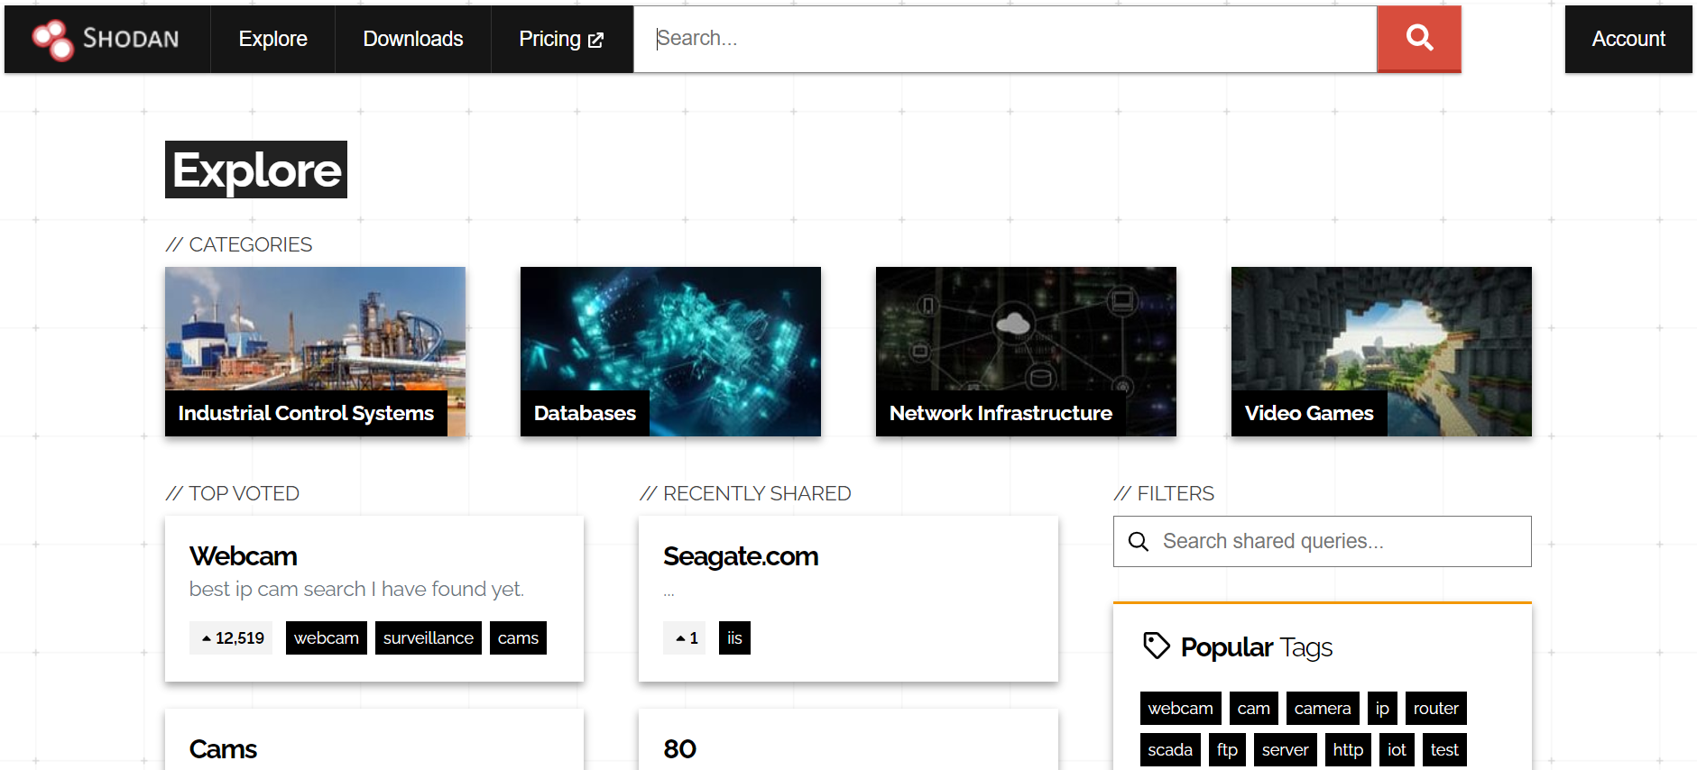Open the Network Infrastructure category
Image resolution: width=1697 pixels, height=770 pixels.
(1026, 352)
